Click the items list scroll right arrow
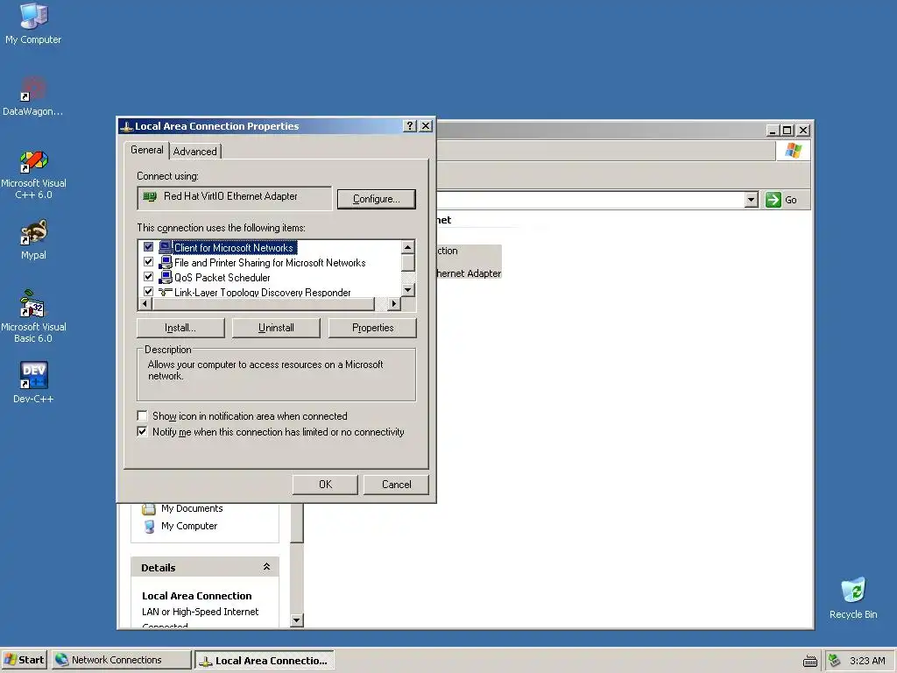The width and height of the screenshot is (897, 673). click(393, 304)
